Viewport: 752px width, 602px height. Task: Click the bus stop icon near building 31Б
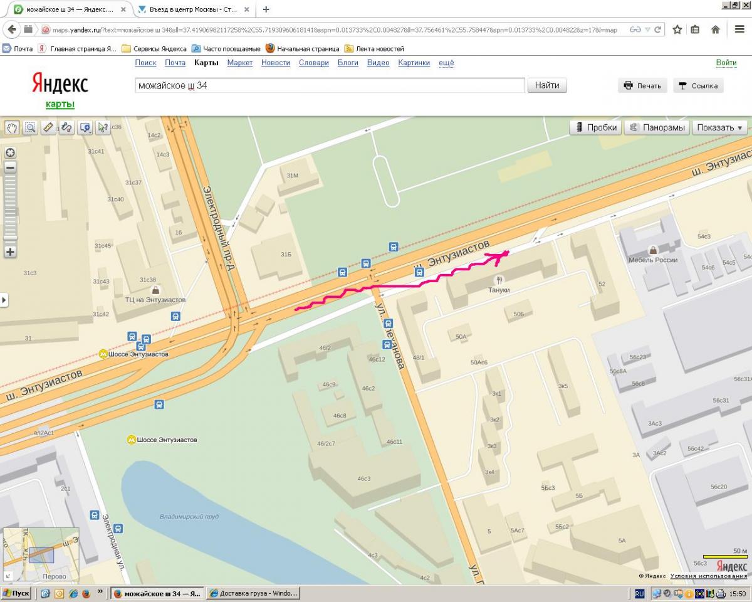[342, 272]
